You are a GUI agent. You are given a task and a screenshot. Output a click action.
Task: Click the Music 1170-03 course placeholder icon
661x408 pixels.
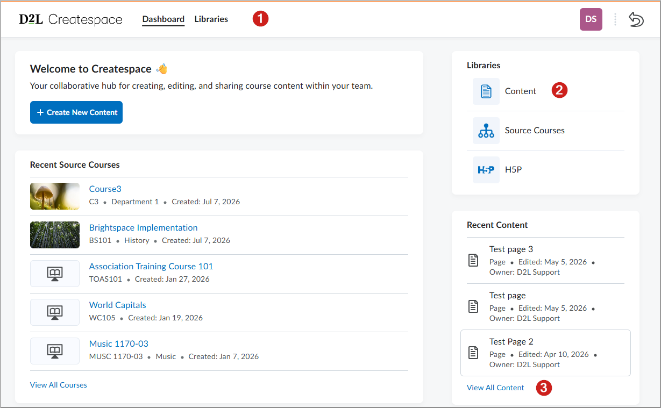pyautogui.click(x=55, y=351)
